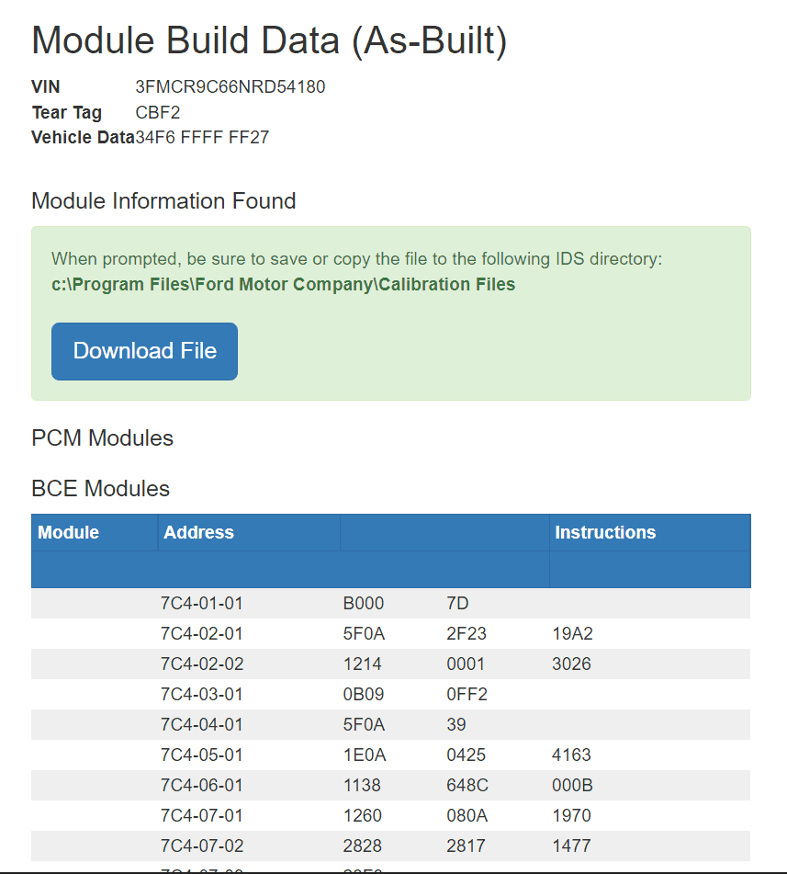The image size is (787, 874).
Task: Click the Calibration Files directory path text
Action: point(283,284)
